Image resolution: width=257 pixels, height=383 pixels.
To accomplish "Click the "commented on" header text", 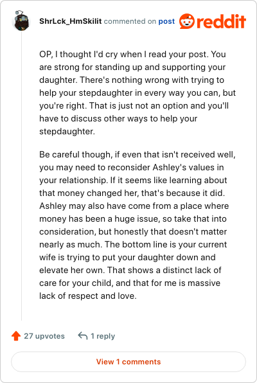I will pyautogui.click(x=130, y=21).
